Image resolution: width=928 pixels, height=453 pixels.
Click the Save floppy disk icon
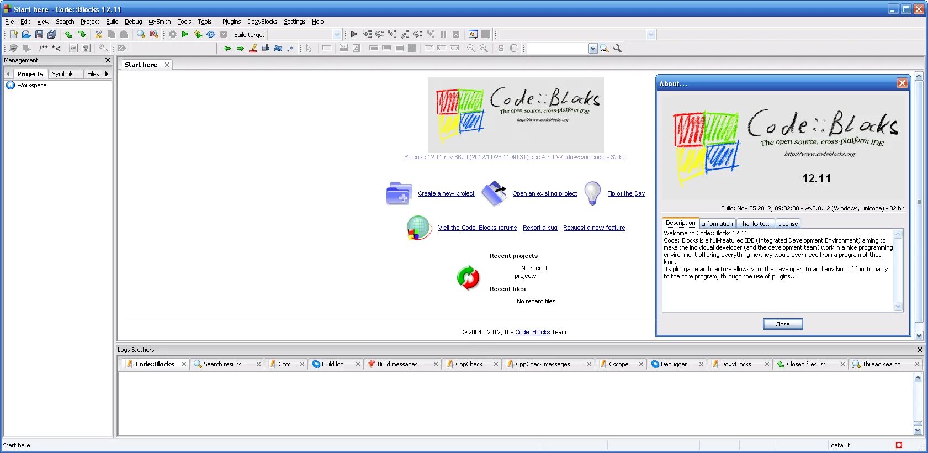(39, 34)
